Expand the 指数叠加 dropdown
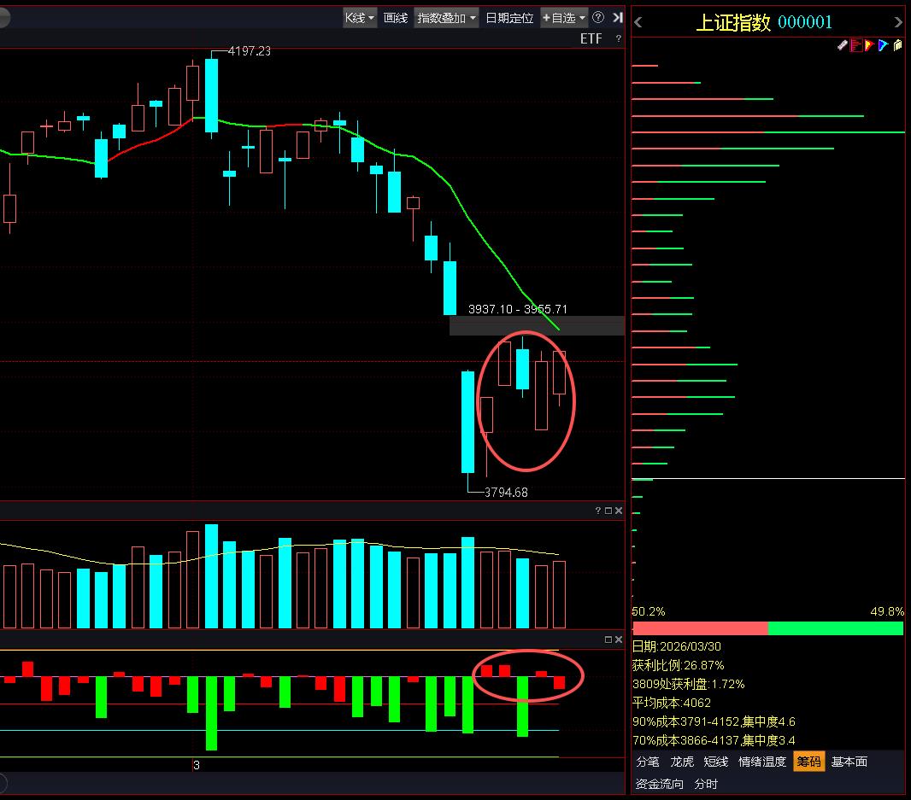This screenshot has height=800, width=911. point(446,17)
